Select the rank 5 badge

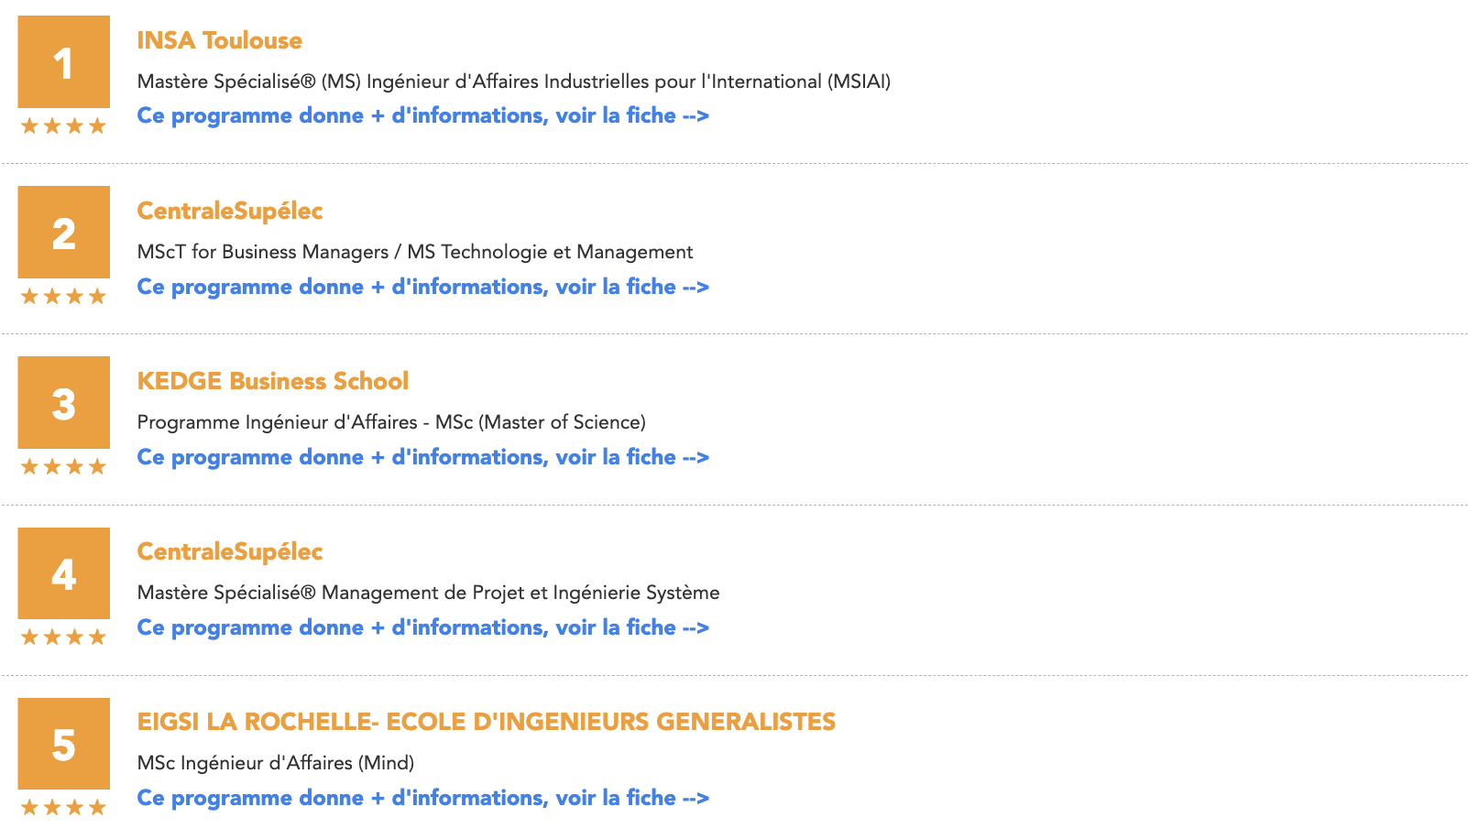coord(62,745)
